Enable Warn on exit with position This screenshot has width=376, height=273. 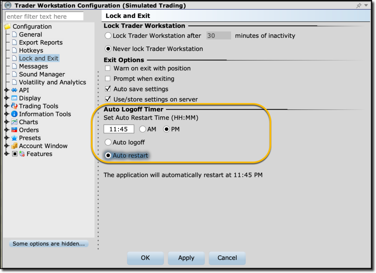coord(108,68)
